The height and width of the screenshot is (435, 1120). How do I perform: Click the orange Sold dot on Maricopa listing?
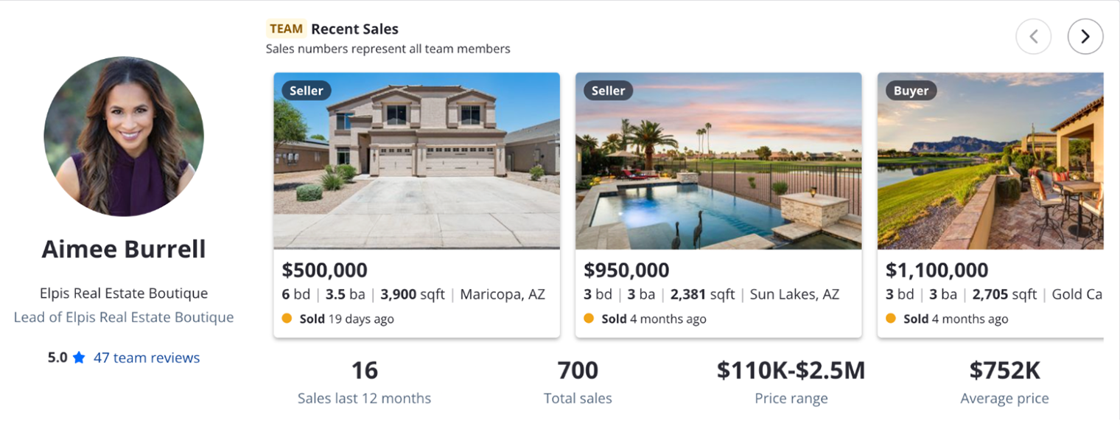coord(287,319)
